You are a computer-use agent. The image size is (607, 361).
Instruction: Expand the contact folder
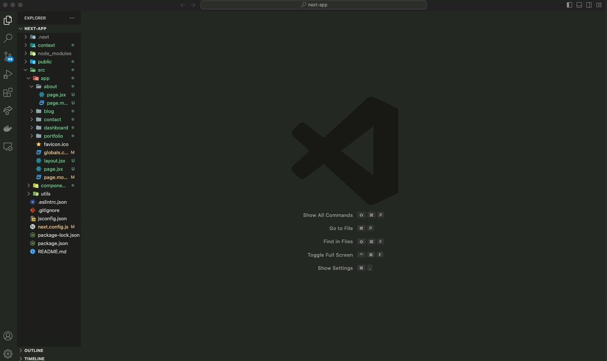click(x=49, y=119)
